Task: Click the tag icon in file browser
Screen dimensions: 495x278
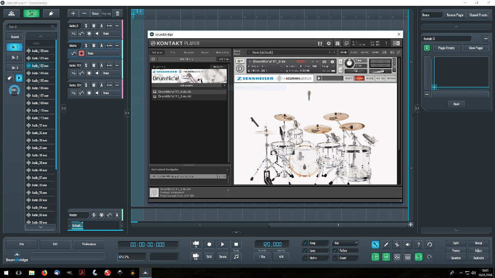Action: click(x=10, y=78)
